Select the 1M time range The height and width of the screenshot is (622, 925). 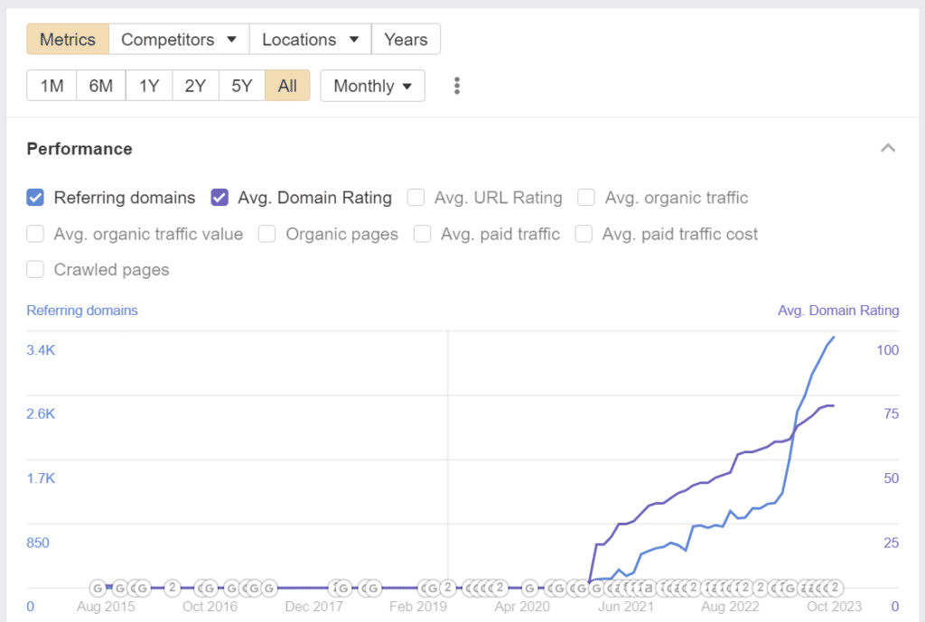[x=51, y=86]
